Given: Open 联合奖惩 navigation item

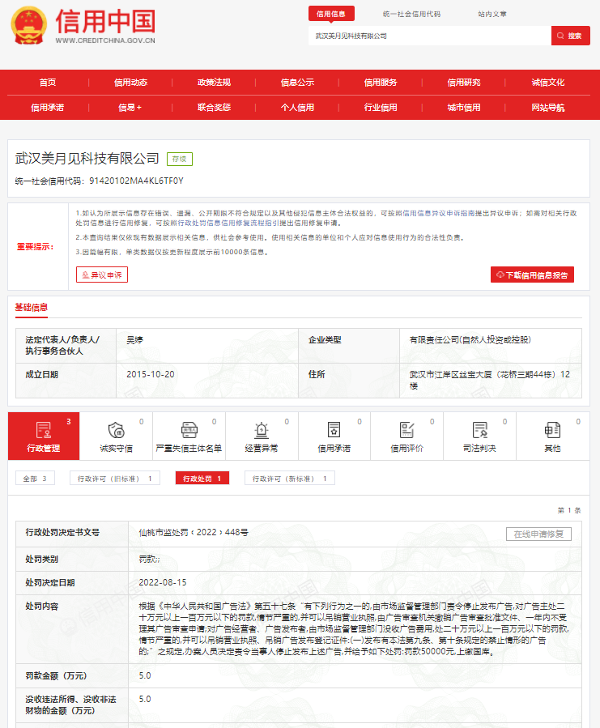Looking at the screenshot, I should pyautogui.click(x=214, y=107).
